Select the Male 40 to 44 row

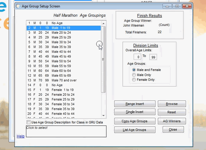pos(64,52)
